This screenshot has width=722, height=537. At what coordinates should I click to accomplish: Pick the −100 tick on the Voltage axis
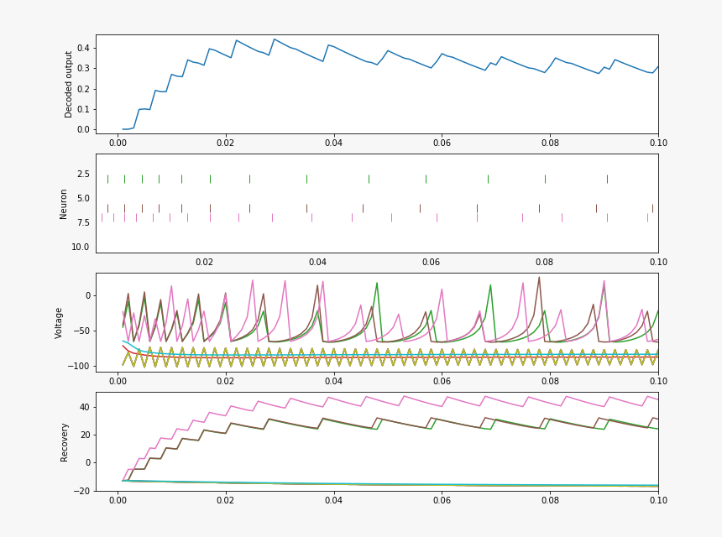click(x=79, y=367)
